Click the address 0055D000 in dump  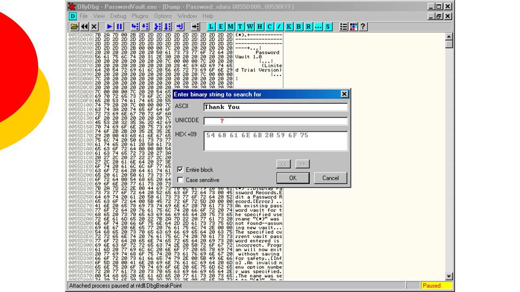pos(80,35)
